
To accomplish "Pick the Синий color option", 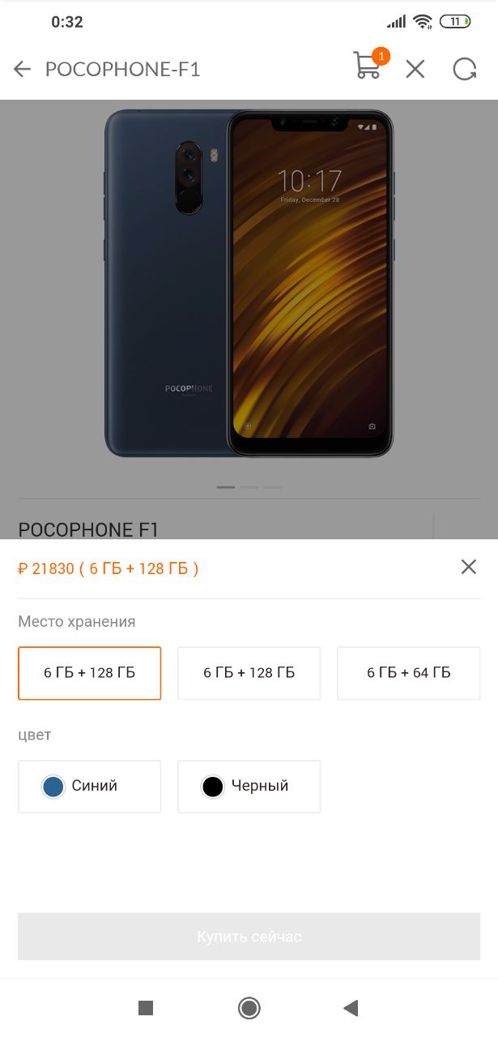I will (x=90, y=787).
